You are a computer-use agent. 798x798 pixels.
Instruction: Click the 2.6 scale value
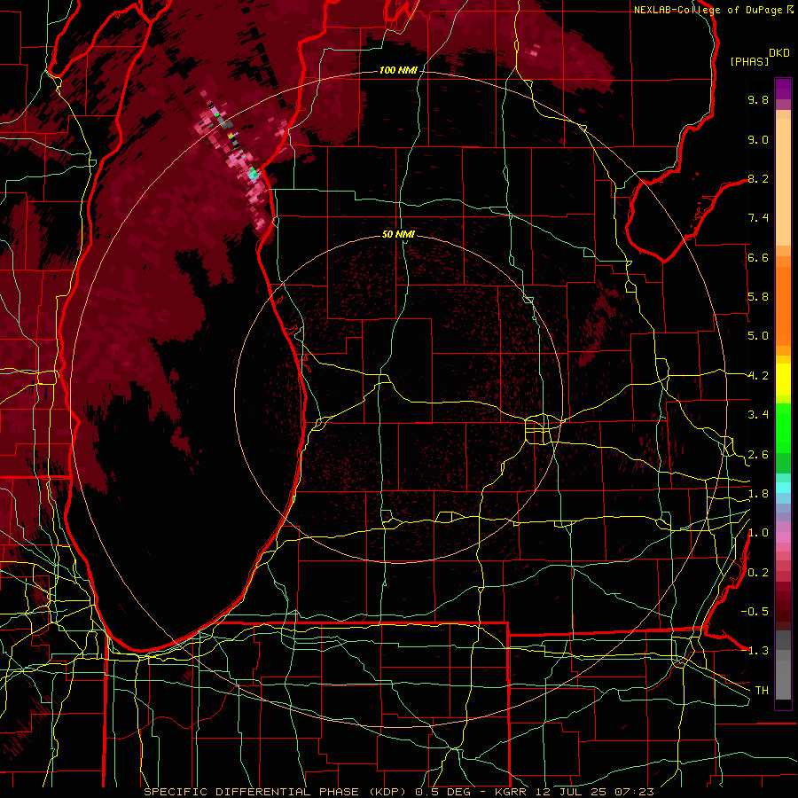(758, 455)
